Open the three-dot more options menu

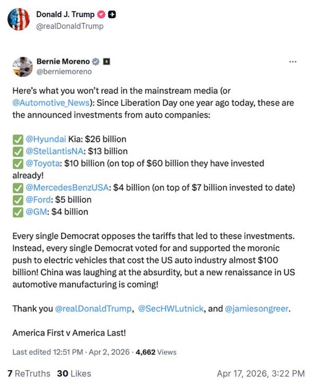tap(293, 61)
